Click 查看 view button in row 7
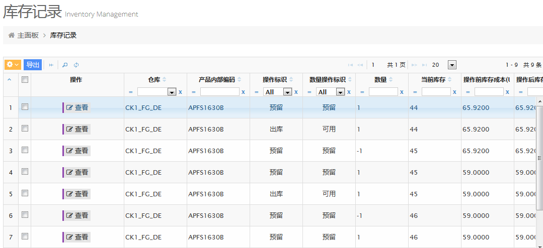 click(x=77, y=237)
